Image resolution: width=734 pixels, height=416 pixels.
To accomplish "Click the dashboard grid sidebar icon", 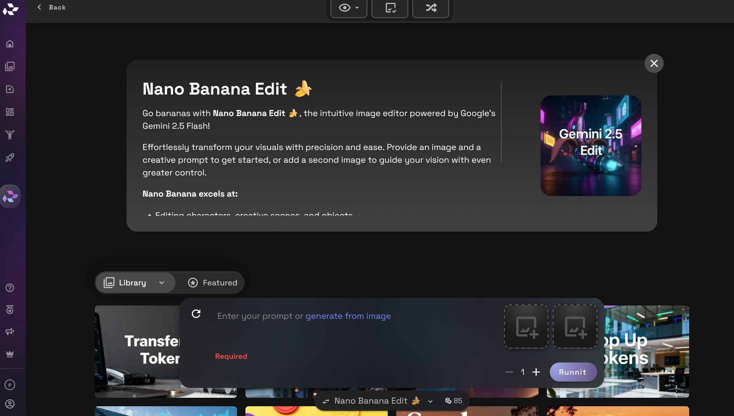I will tap(10, 112).
